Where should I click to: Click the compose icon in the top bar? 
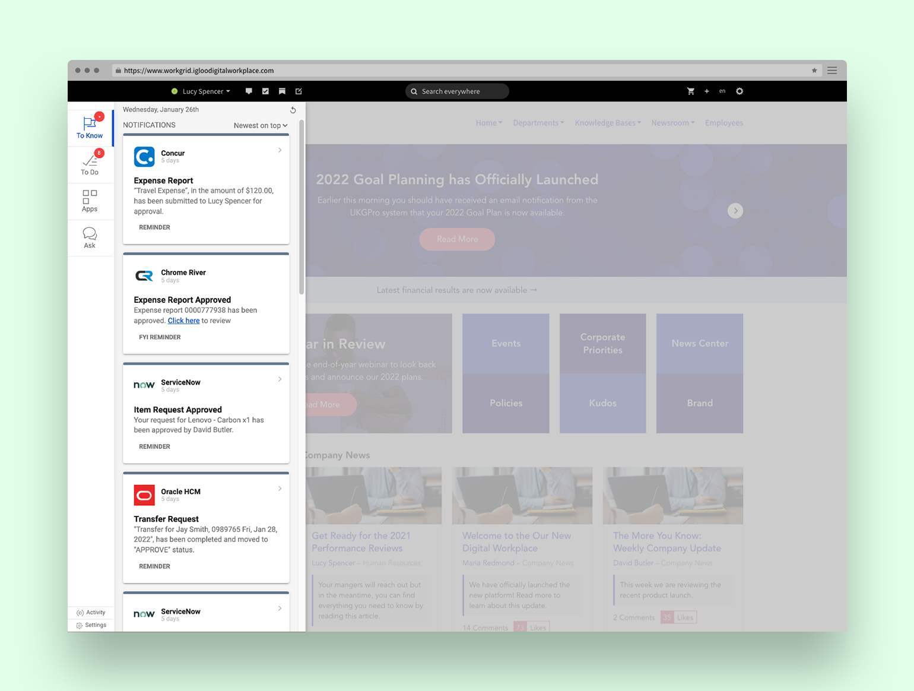(299, 91)
